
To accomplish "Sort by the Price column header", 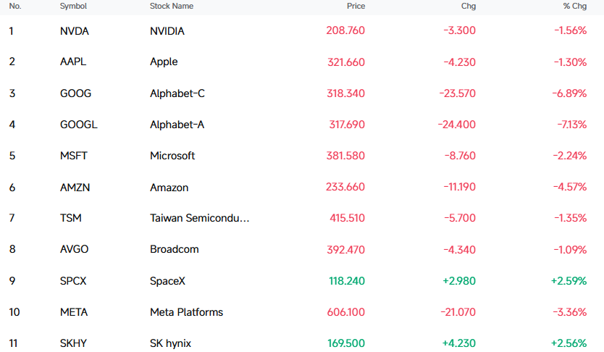I will click(356, 7).
